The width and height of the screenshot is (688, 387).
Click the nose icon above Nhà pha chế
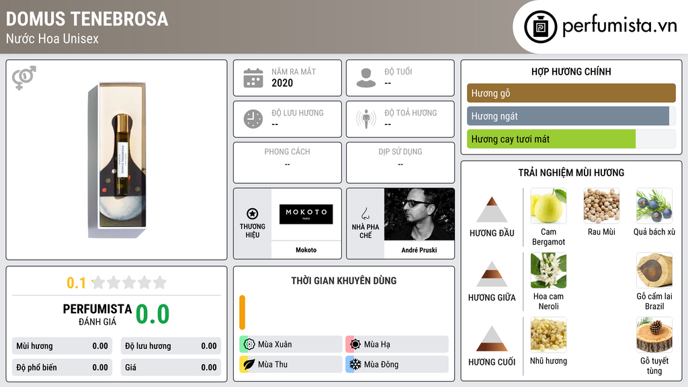[365, 214]
